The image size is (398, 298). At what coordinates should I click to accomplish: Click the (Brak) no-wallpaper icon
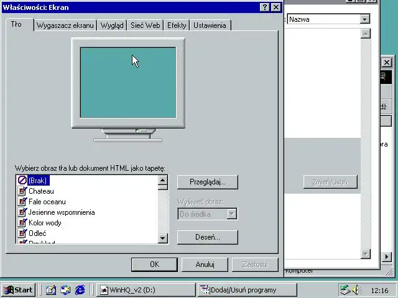pos(22,181)
